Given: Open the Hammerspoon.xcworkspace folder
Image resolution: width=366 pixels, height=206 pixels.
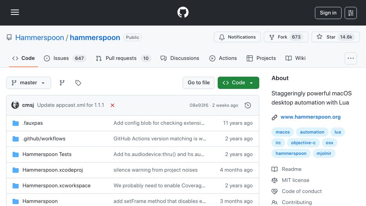Looking at the screenshot, I should tap(56, 186).
